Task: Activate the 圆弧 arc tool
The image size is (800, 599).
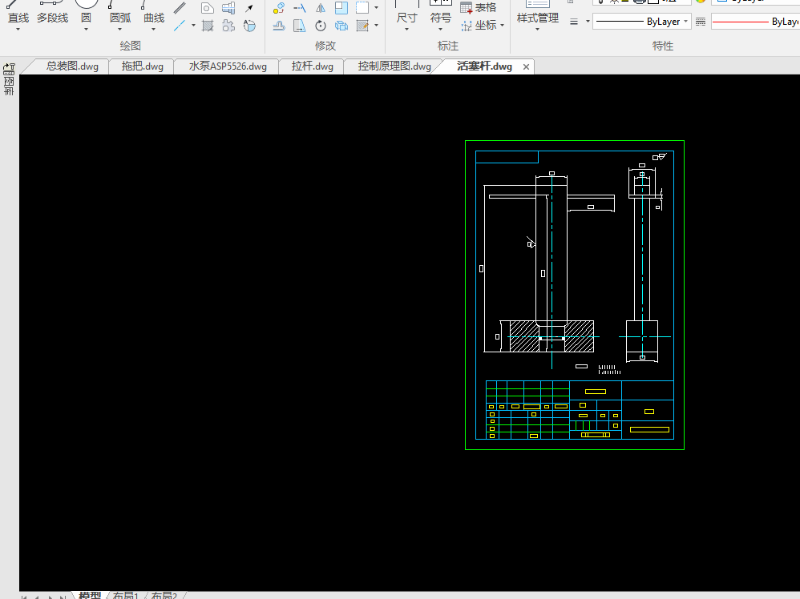Action: pos(120,17)
